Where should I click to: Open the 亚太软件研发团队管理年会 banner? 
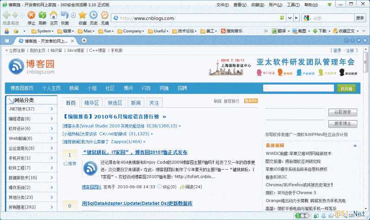click(283, 67)
